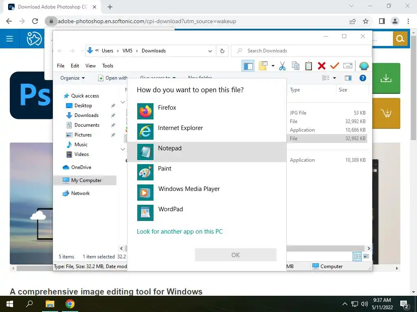The image size is (417, 312).
Task: Open the Edit menu in Explorer
Action: pos(75,66)
